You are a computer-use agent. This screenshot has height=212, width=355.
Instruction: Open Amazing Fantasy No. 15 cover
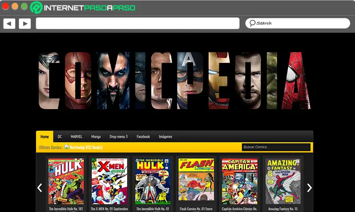[283, 181]
